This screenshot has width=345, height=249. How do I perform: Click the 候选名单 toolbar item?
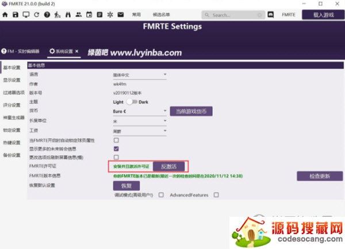[161, 15]
